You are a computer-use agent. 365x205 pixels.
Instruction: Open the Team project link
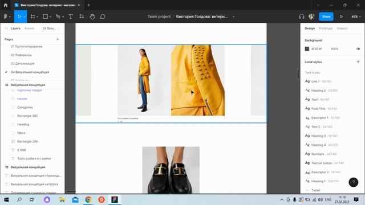point(159,17)
